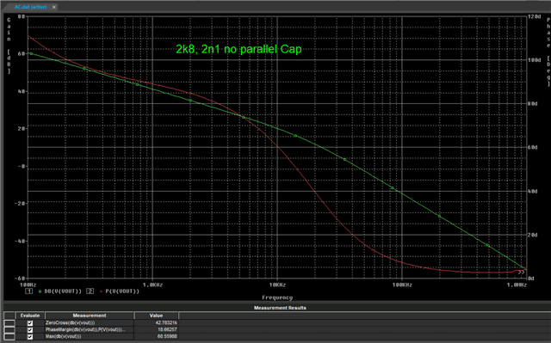Select the PhaseMargin row header button
The width and height of the screenshot is (551, 343).
coord(9,329)
